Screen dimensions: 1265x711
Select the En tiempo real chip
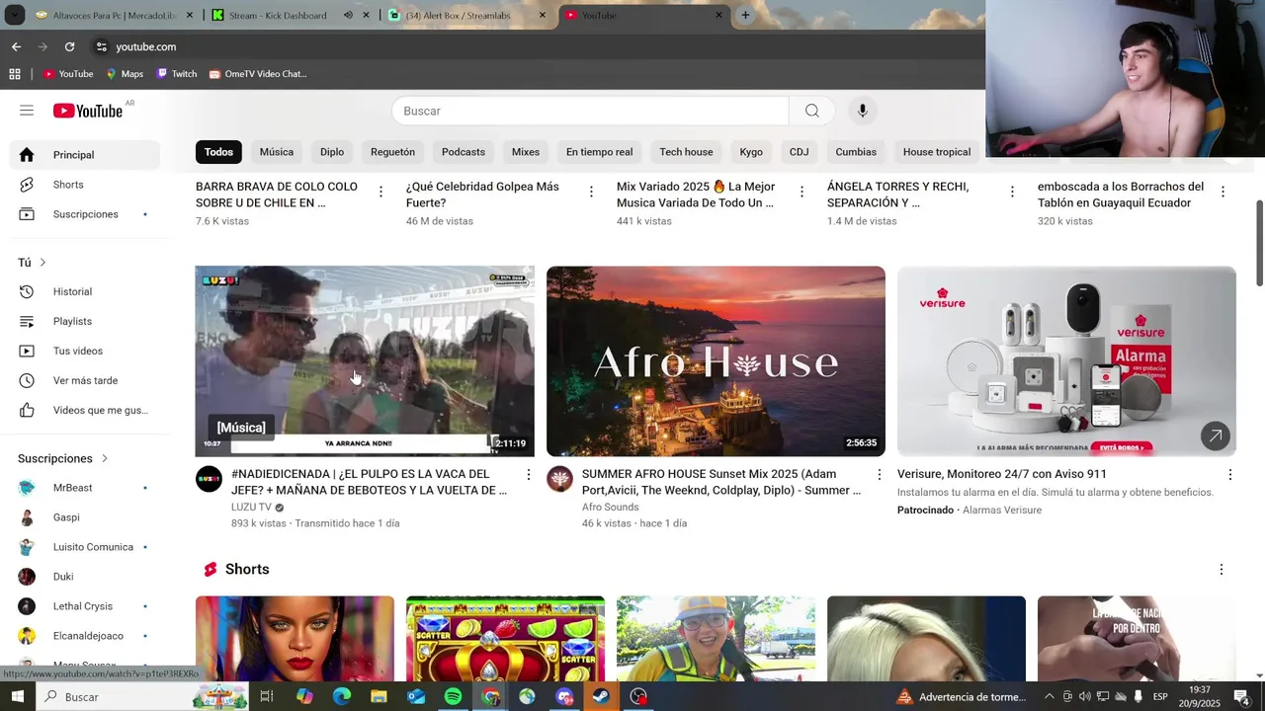pyautogui.click(x=599, y=152)
